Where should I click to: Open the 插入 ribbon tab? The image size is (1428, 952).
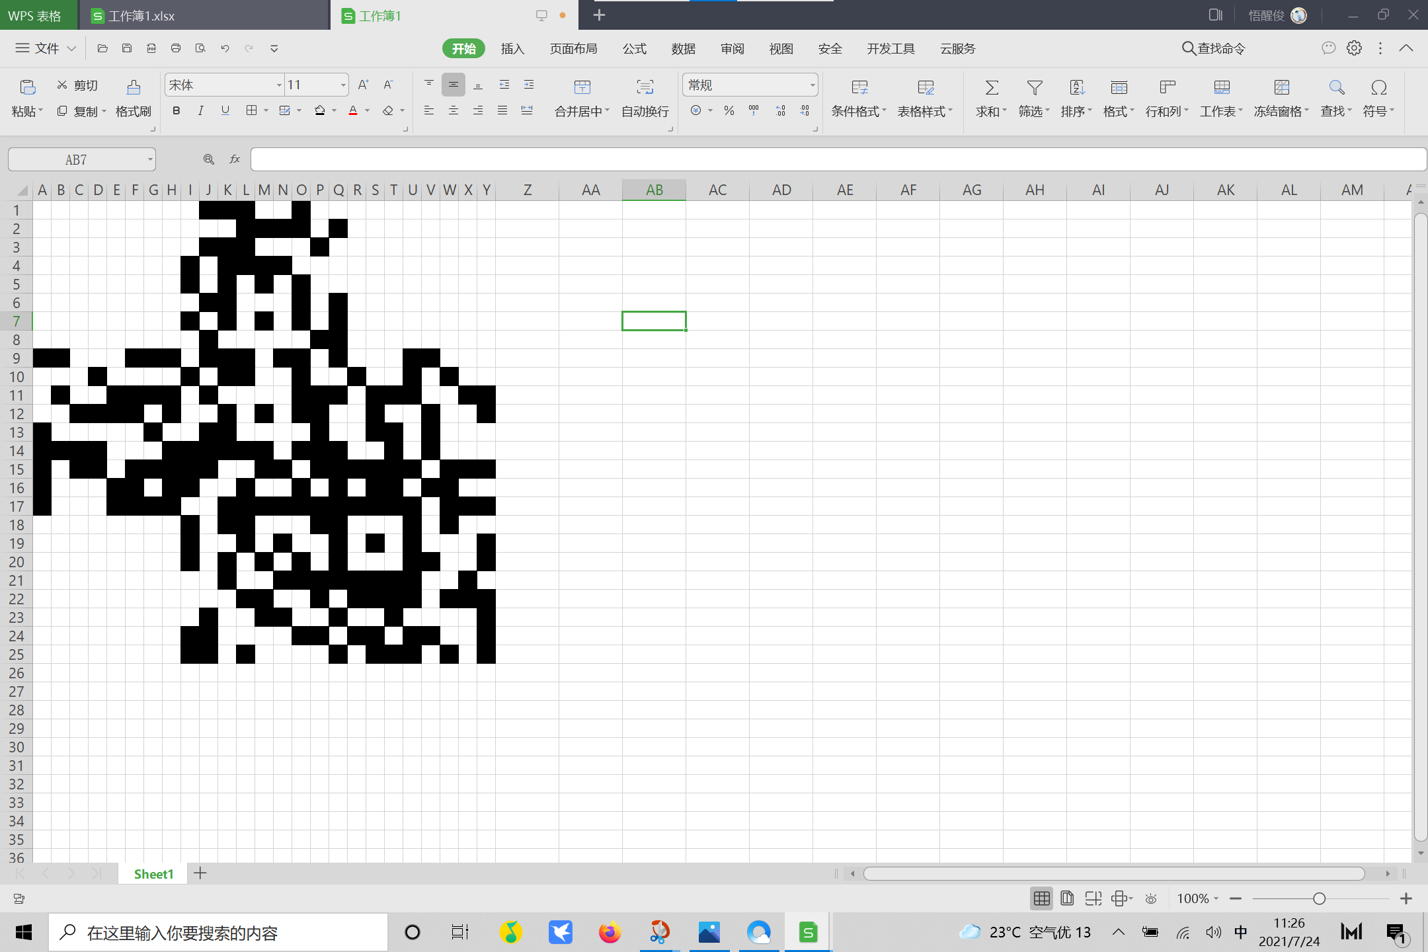[x=512, y=49]
